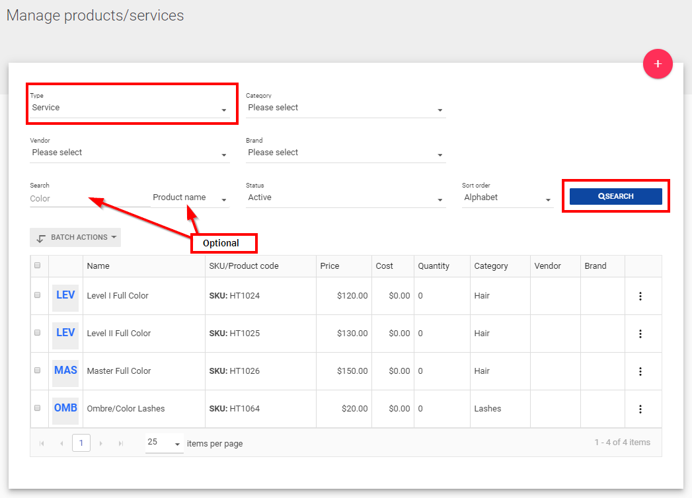Open the Sort order Alphabet dropdown
Viewport: 692px width, 498px height.
[507, 198]
